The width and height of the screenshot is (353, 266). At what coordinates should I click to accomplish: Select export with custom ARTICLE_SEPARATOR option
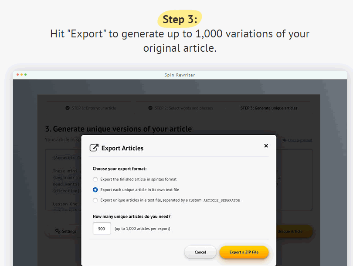point(95,200)
